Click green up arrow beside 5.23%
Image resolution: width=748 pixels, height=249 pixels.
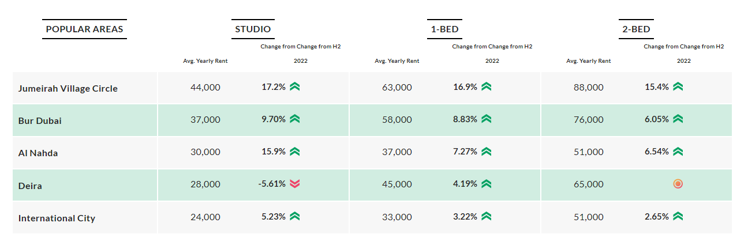295,216
